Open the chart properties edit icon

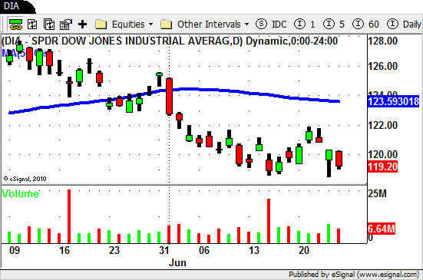click(66, 25)
